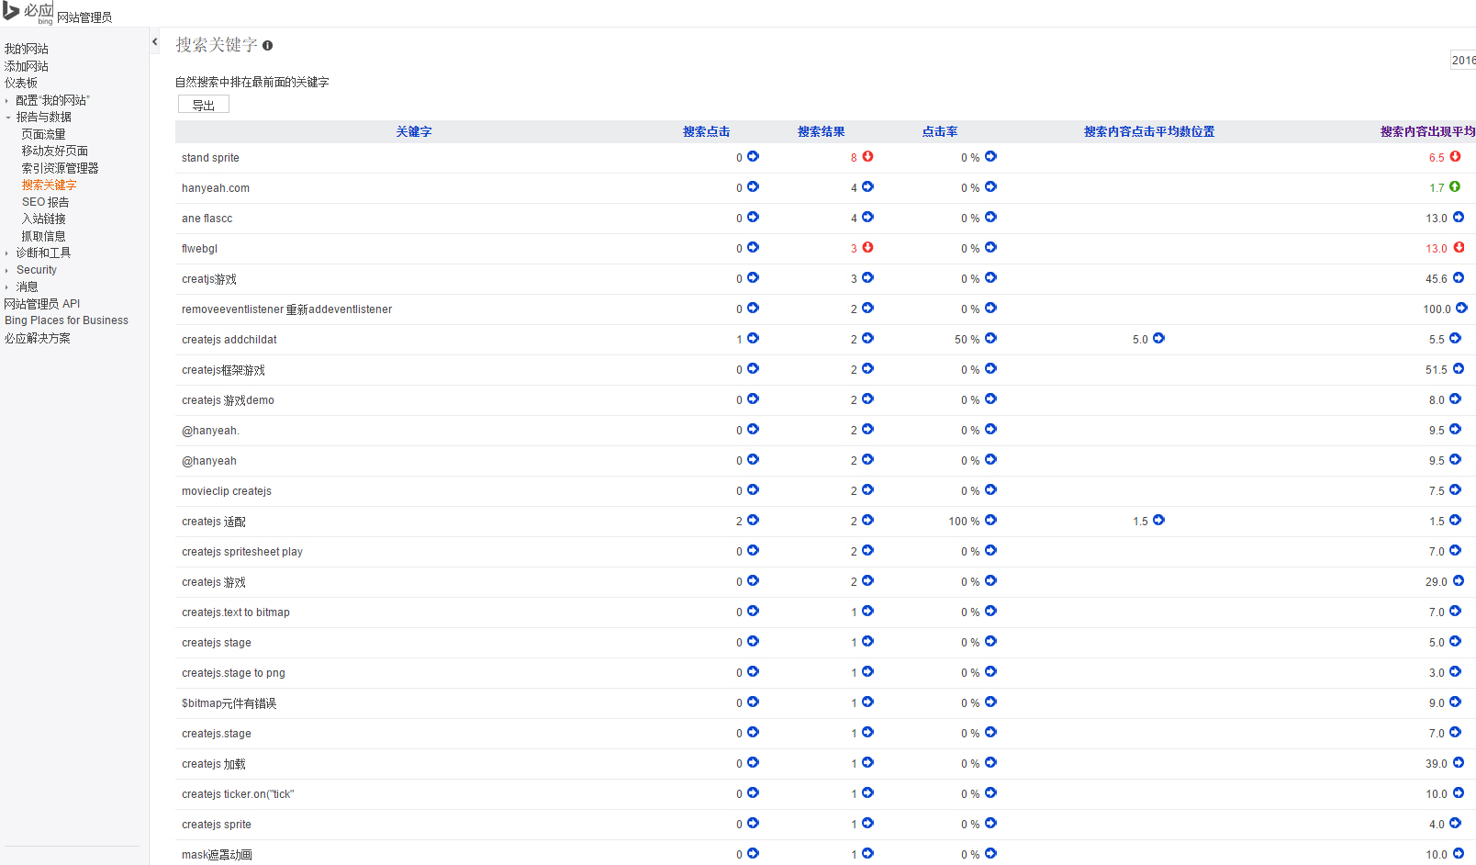This screenshot has width=1476, height=865.
Task: Click the 导出 export button
Action: point(204,105)
